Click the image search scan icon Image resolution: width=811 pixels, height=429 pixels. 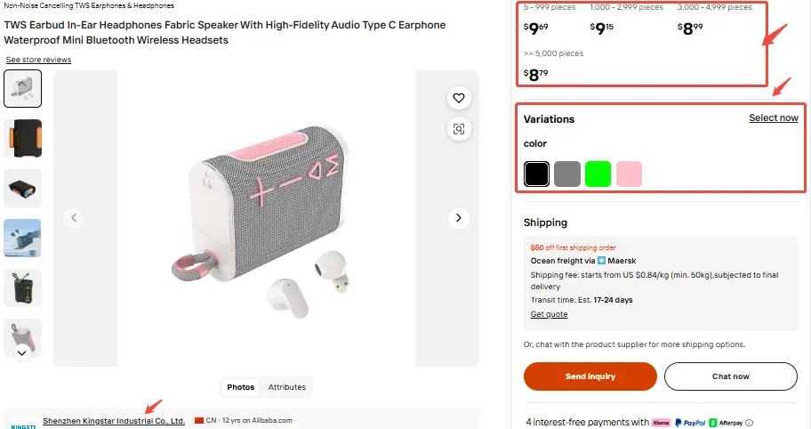click(459, 129)
